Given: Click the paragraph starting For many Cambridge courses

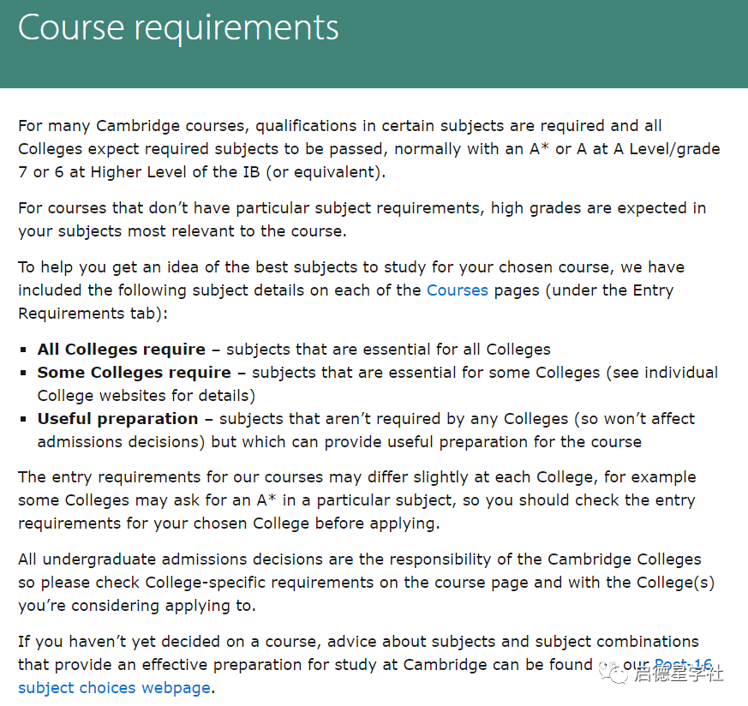Looking at the screenshot, I should pos(368,149).
